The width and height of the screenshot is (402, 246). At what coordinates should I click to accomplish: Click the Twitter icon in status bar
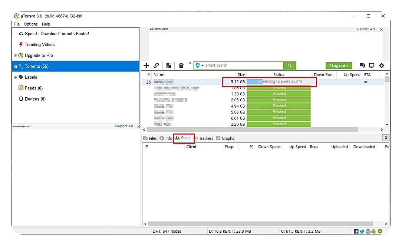pos(362,232)
